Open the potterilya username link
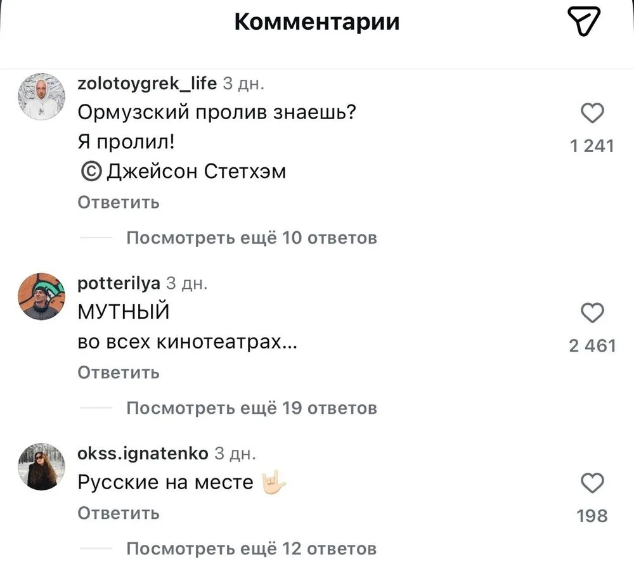 118,284
